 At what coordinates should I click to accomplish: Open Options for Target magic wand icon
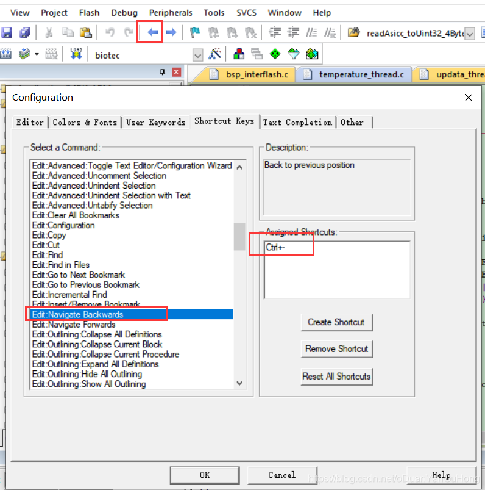pos(214,54)
